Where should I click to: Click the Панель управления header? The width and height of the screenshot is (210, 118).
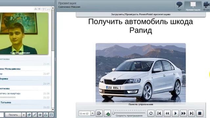[x=141, y=104]
